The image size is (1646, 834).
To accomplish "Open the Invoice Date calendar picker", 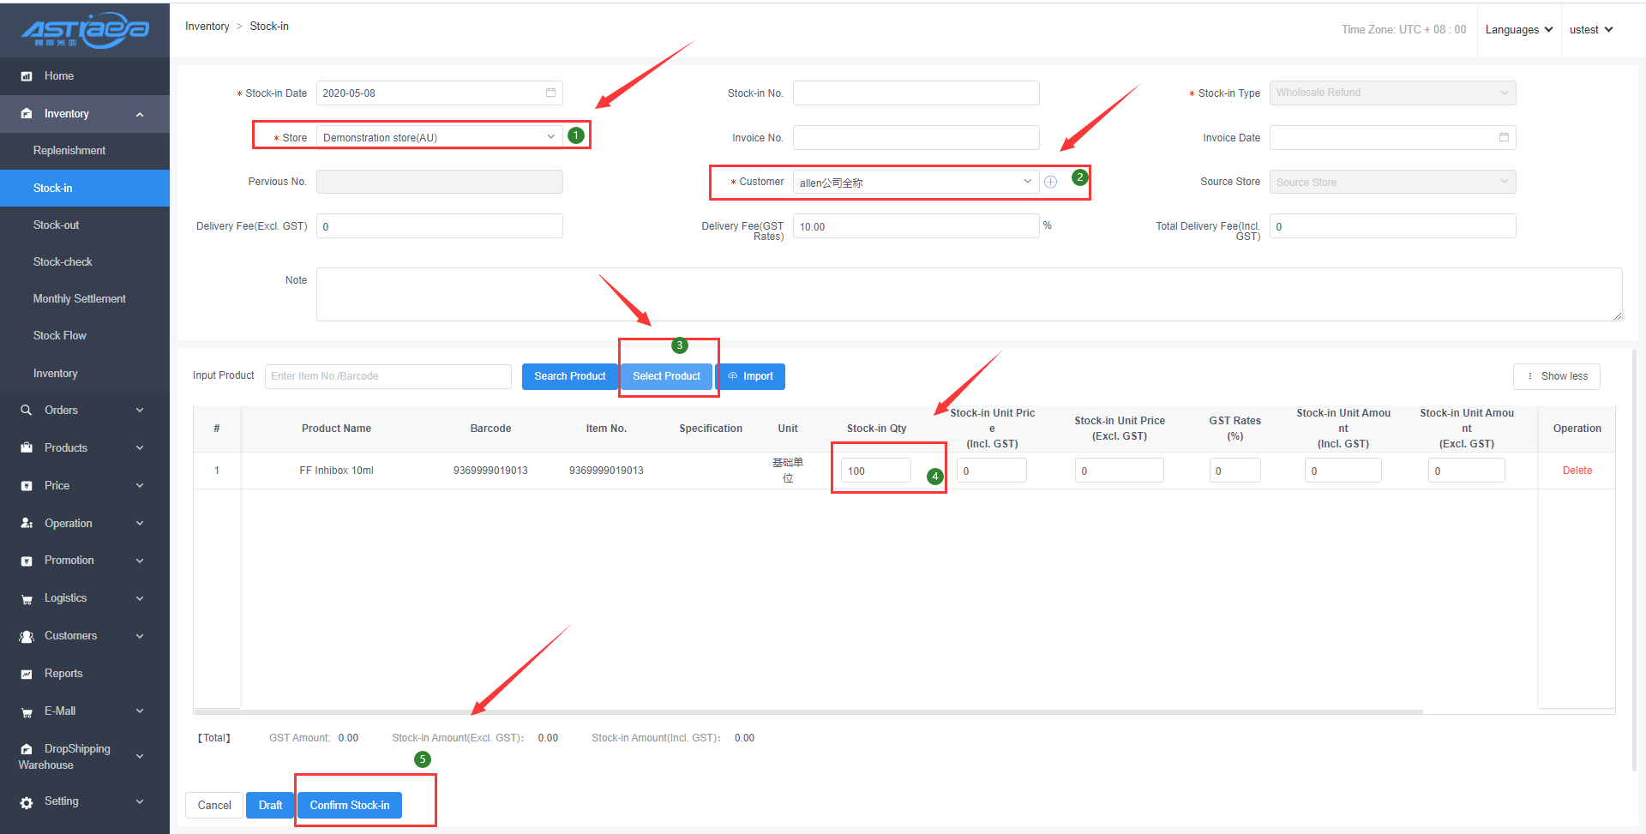I will click(1503, 137).
